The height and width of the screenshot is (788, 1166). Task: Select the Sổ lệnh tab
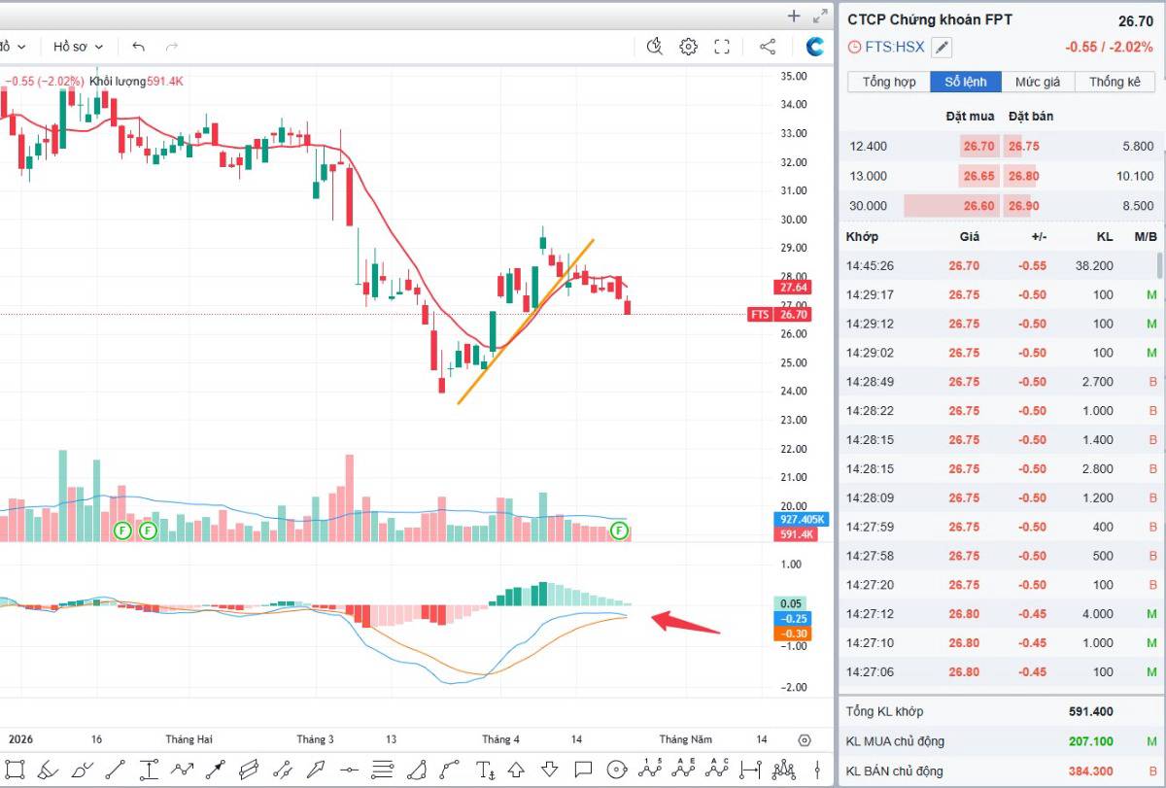(x=967, y=82)
